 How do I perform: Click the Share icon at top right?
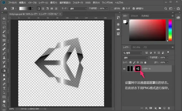178,9
